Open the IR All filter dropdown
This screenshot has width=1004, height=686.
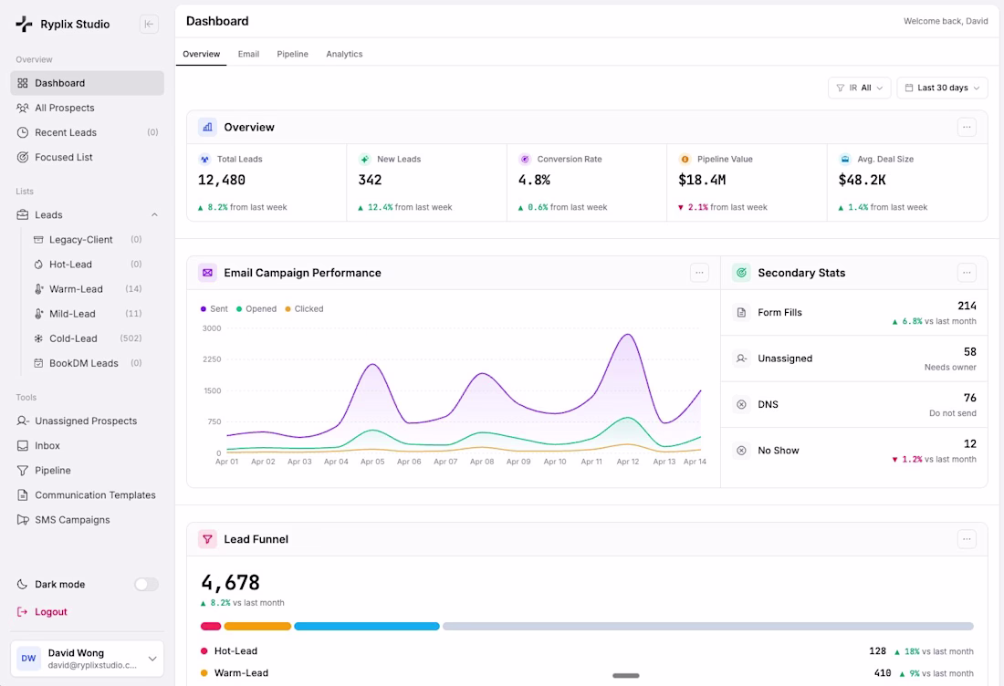click(859, 88)
